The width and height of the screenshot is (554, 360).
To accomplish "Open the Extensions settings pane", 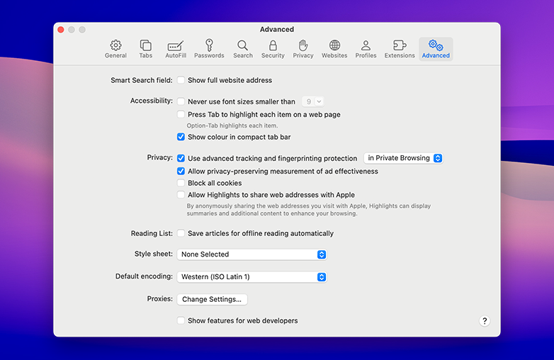I will click(400, 49).
